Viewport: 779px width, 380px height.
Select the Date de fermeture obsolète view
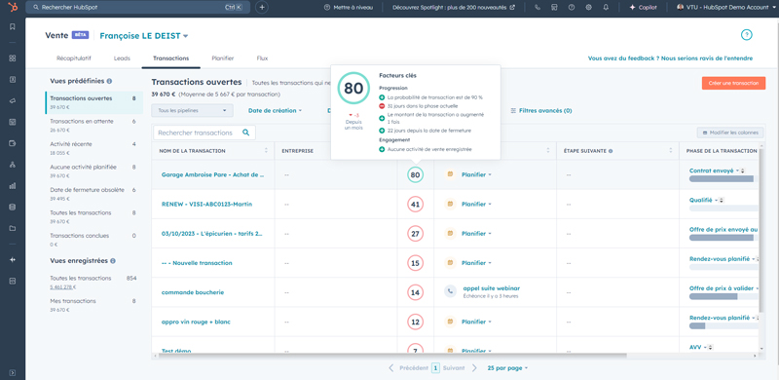pos(93,194)
